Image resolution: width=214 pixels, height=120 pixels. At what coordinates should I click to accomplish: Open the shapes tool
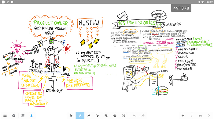point(106,116)
